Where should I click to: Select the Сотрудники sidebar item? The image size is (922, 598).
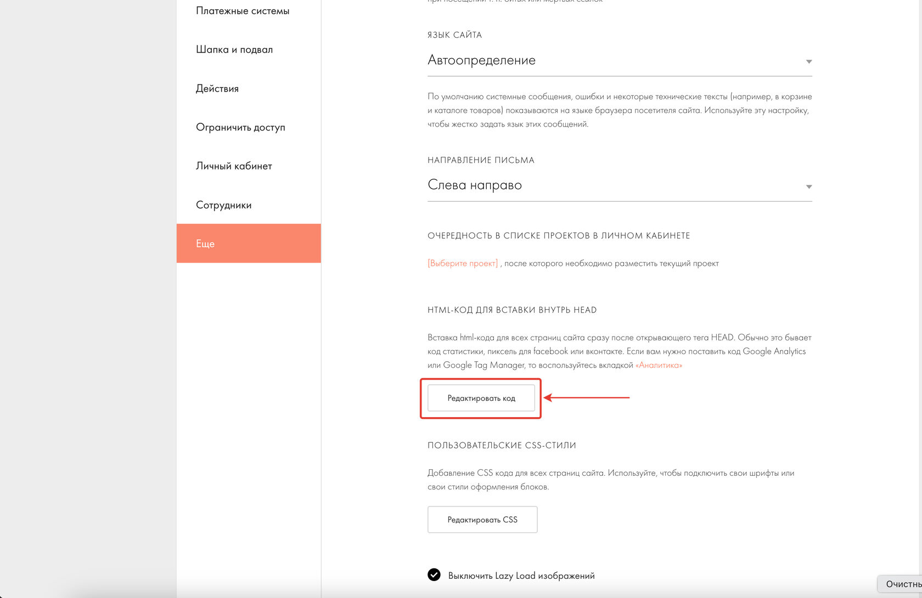(x=223, y=205)
